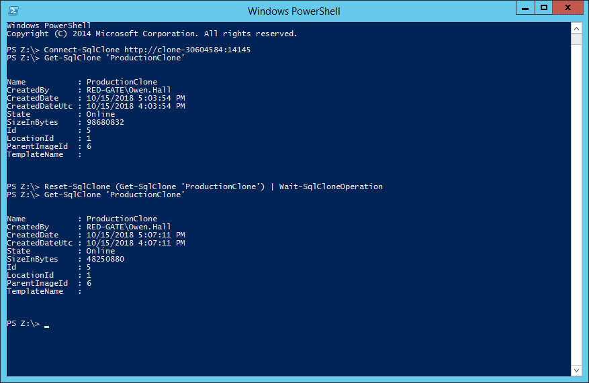Click the blinking cursor at the last prompt
Screen dimensions: 589x383
pos(46,327)
